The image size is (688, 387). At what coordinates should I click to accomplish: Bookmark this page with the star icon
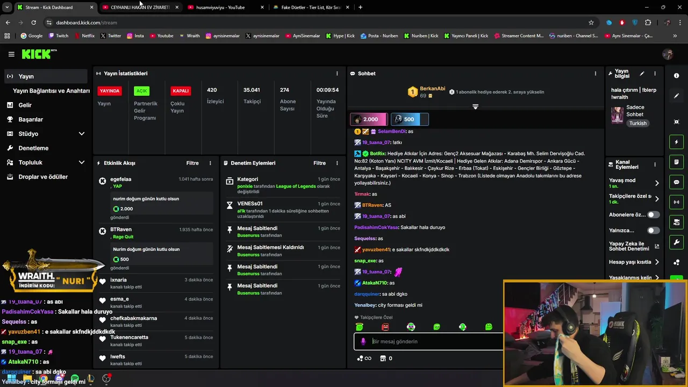tap(591, 23)
